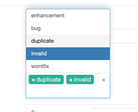Image resolution: width=138 pixels, height=112 pixels.
Task: Click the white x inside invalid chip
Action: click(x=71, y=80)
